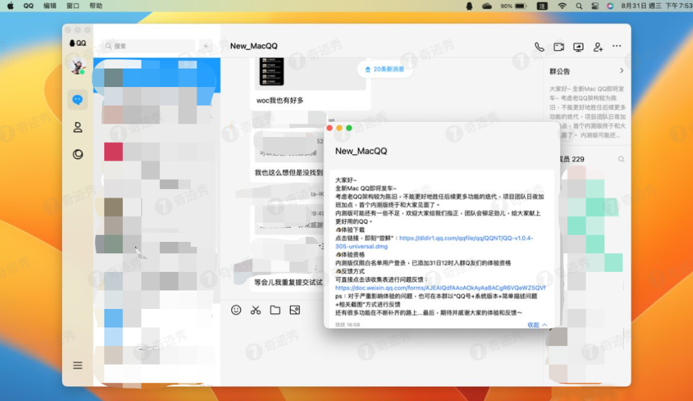Image resolution: width=693 pixels, height=401 pixels.
Task: Open the send-file folder icon
Action: pos(275,310)
